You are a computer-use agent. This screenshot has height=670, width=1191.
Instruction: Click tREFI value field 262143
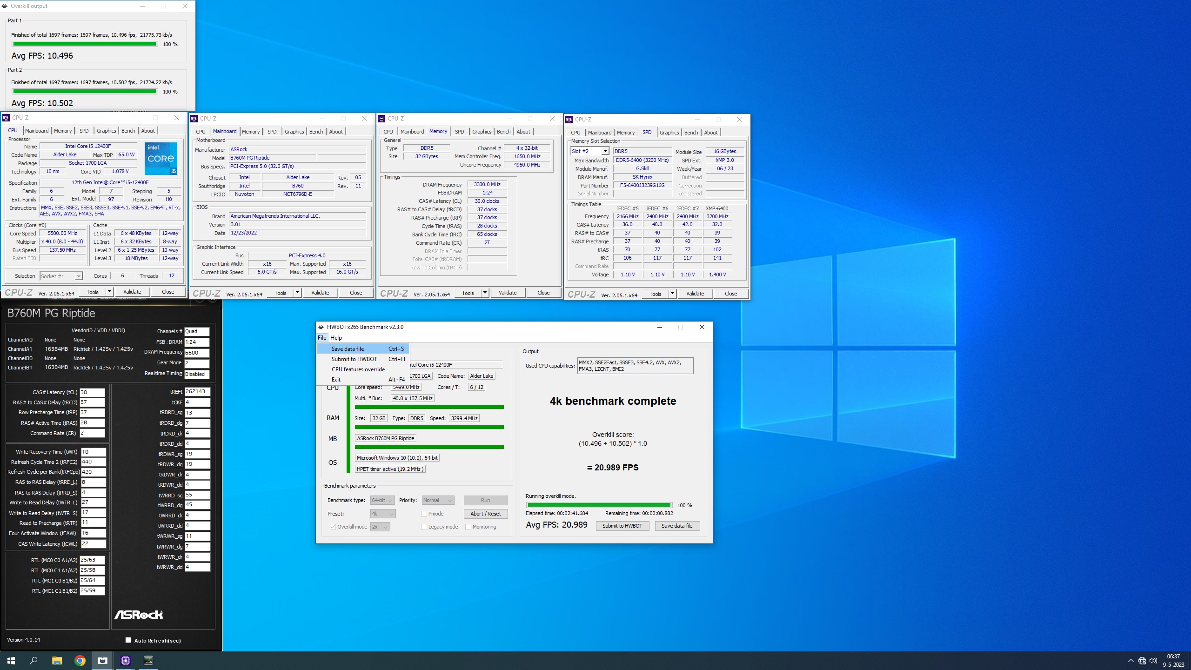[x=197, y=392]
